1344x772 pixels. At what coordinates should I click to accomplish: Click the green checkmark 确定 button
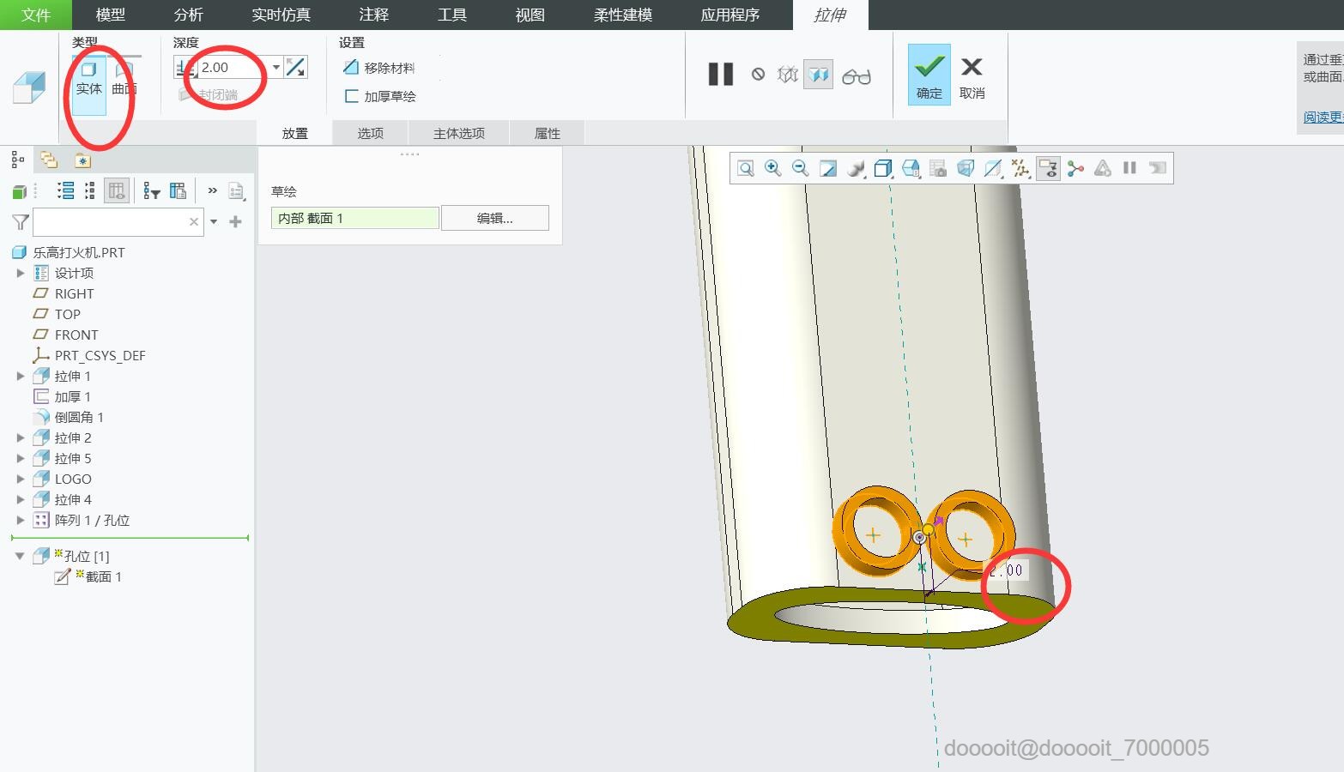[929, 75]
